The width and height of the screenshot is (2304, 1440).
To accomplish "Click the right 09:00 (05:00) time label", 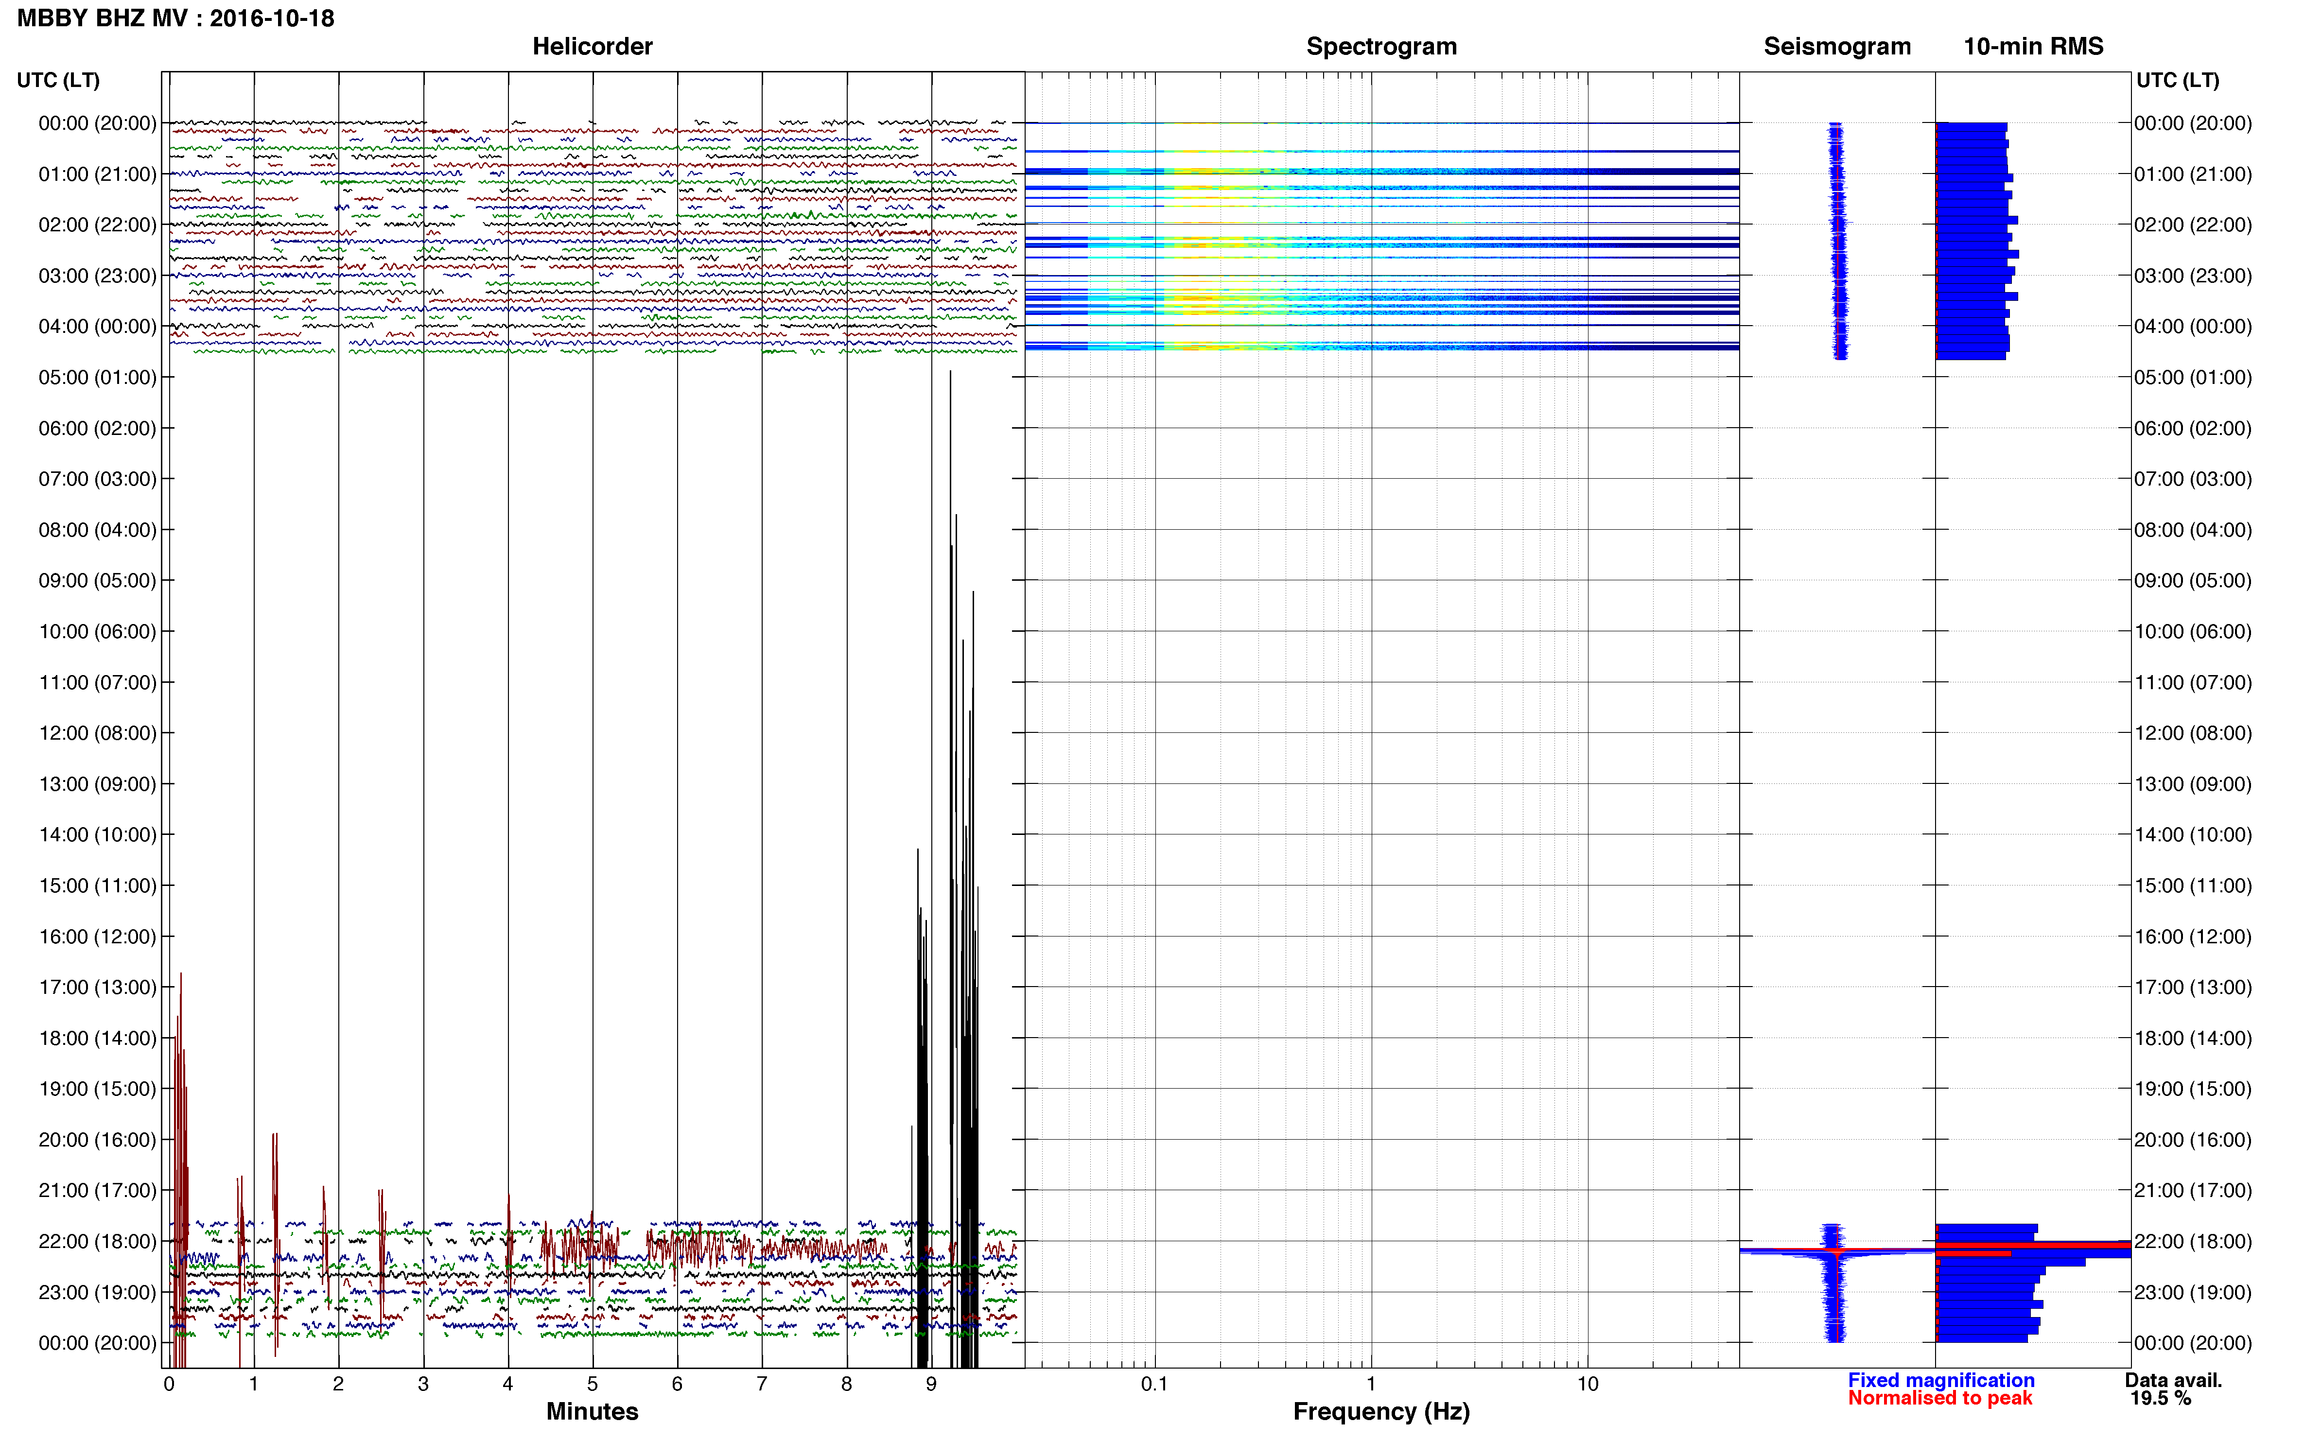I will 2193,581.
